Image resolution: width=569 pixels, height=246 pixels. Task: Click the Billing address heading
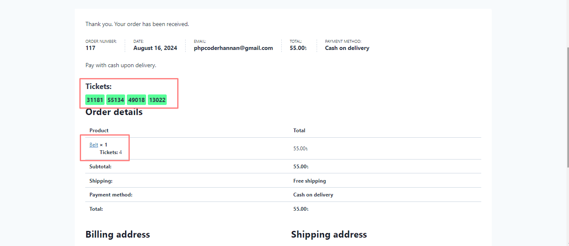point(118,234)
